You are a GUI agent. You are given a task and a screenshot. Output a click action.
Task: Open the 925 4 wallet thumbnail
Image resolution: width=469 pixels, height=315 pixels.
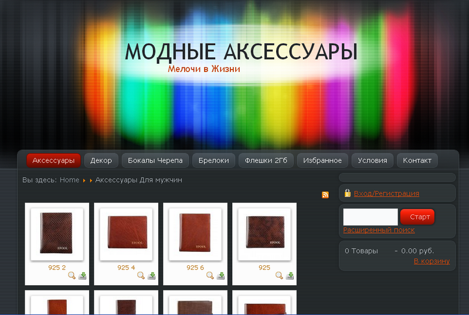[126, 234]
